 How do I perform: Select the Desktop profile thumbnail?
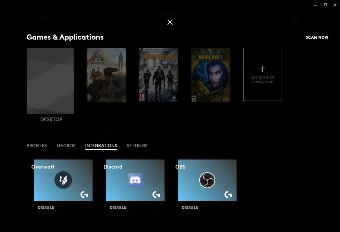click(x=51, y=81)
